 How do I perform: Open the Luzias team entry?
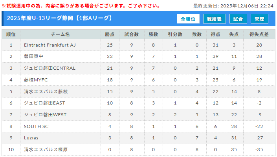point(31,138)
